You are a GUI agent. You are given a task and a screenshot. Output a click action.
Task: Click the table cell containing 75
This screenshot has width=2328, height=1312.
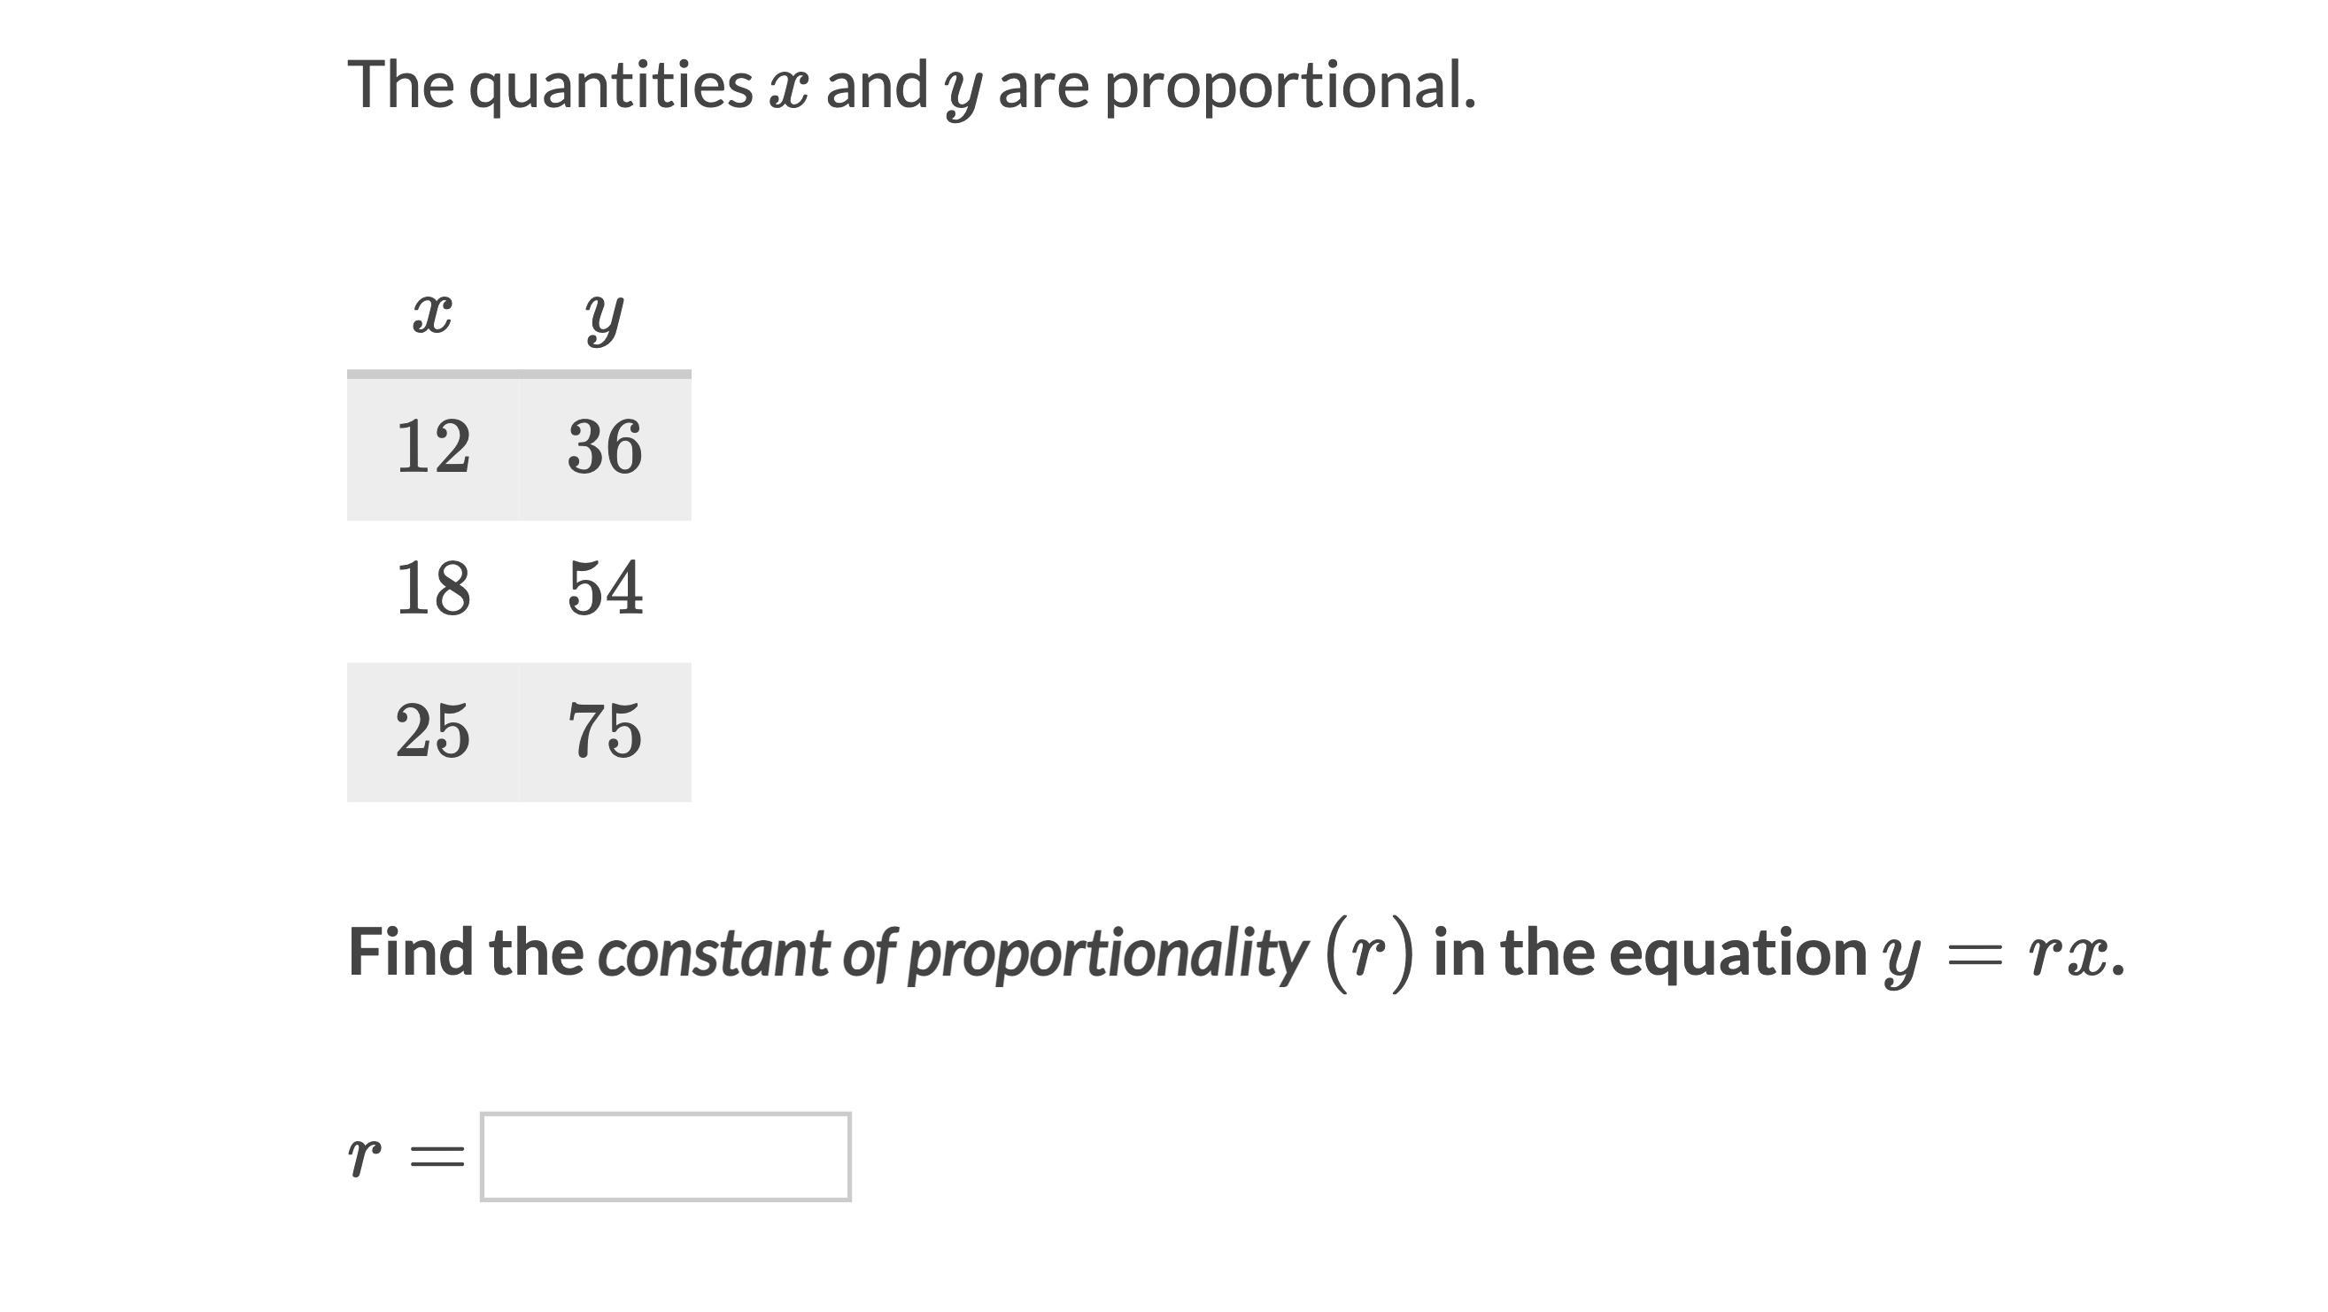click(x=606, y=731)
